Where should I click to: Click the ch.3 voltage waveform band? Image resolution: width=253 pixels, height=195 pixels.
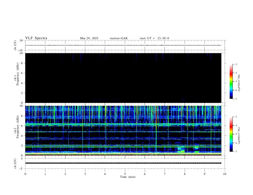click(123, 163)
